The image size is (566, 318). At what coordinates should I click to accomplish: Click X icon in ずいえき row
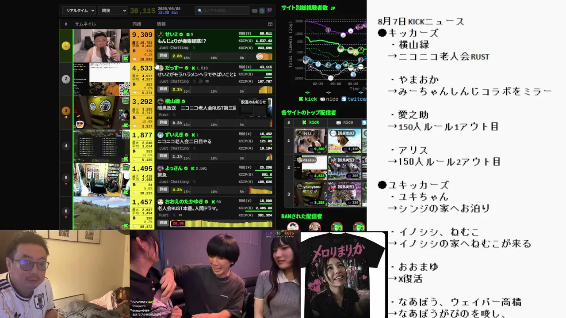pos(194,148)
